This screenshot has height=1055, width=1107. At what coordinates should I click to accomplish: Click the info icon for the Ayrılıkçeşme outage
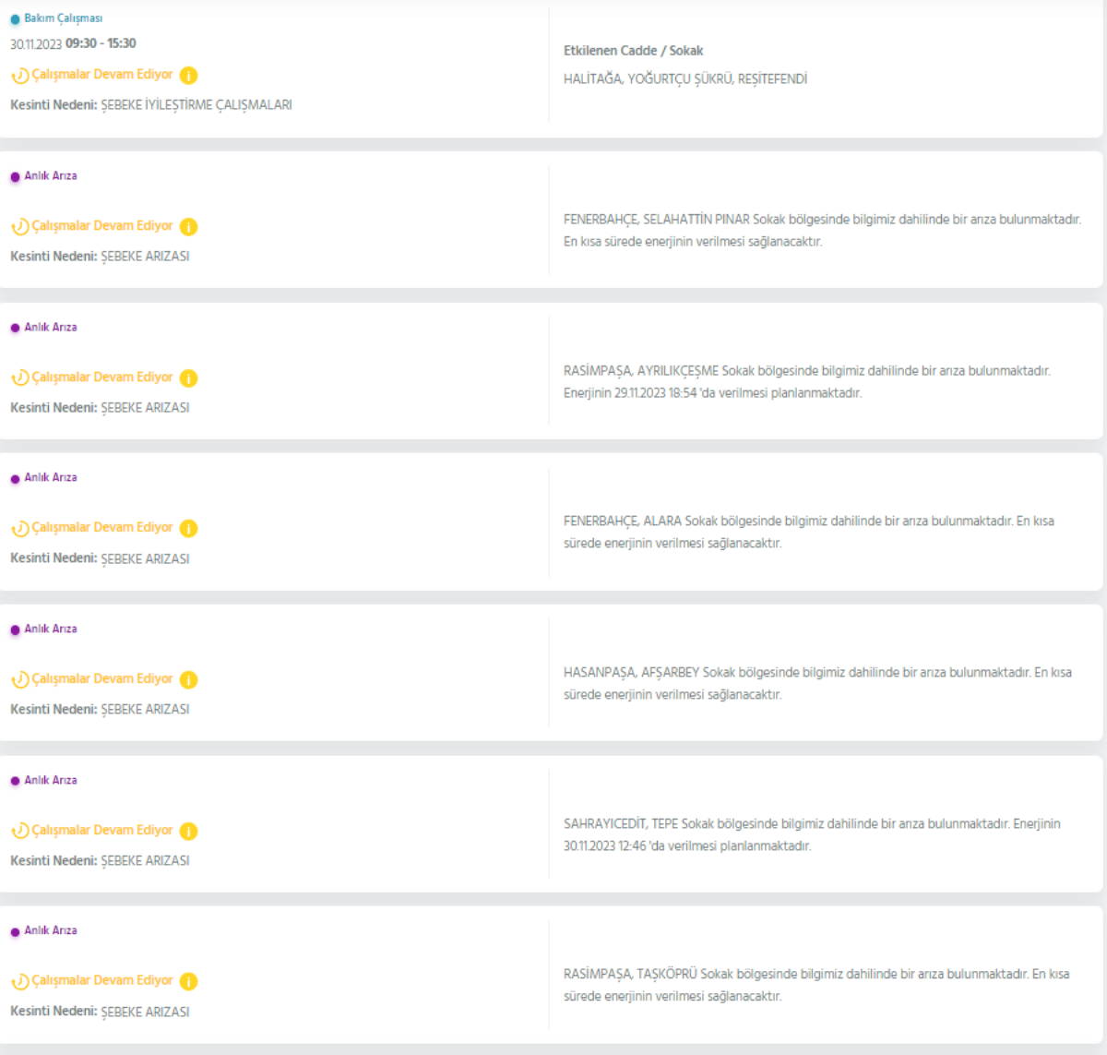[x=188, y=378]
